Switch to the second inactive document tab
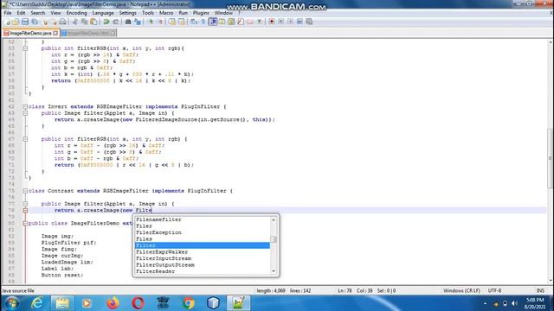This screenshot has height=311, width=554. (x=88, y=33)
